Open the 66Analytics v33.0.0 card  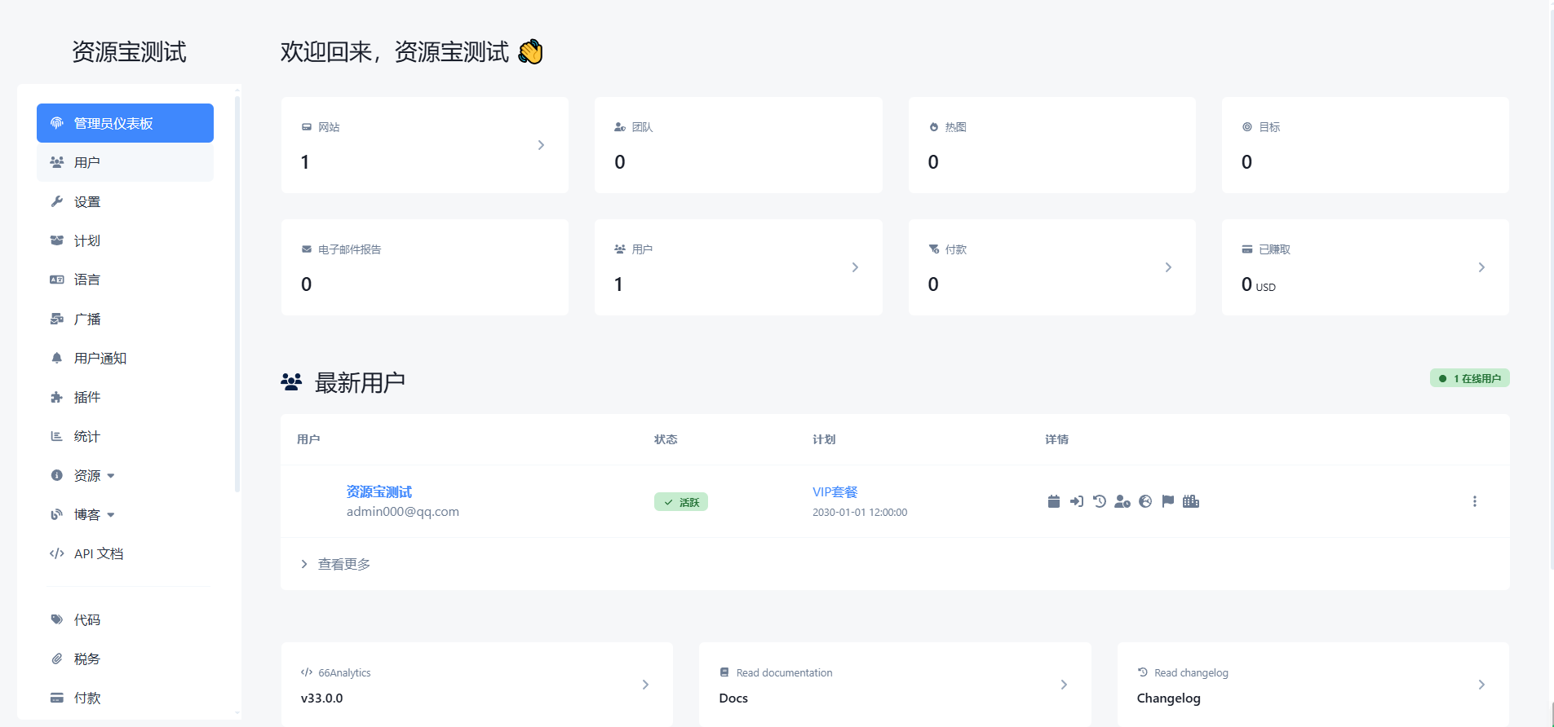[477, 685]
